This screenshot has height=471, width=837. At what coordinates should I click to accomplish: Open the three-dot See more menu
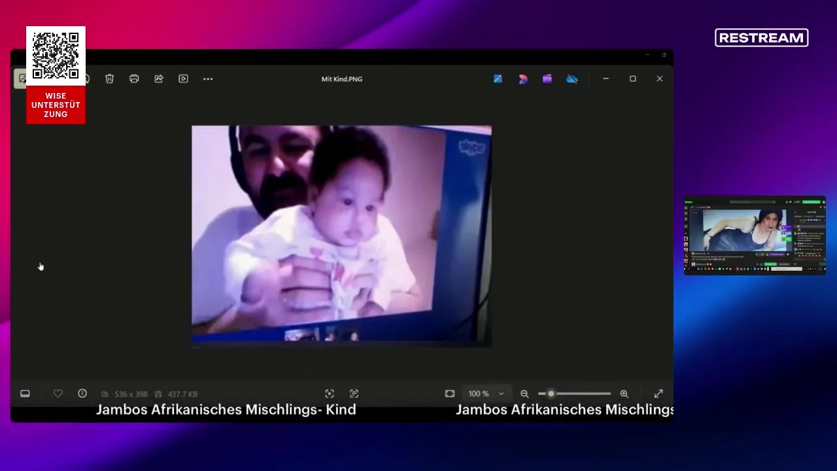tap(208, 78)
